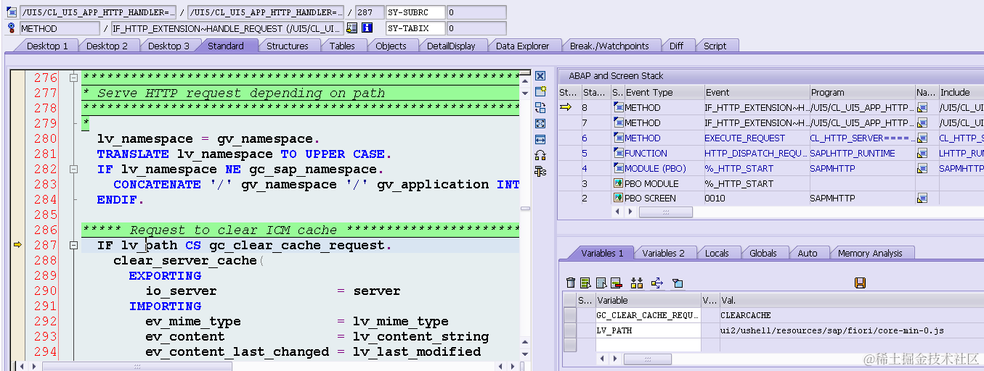Open the DetailDisplay tab
Image resolution: width=984 pixels, height=371 pixels.
[x=451, y=46]
